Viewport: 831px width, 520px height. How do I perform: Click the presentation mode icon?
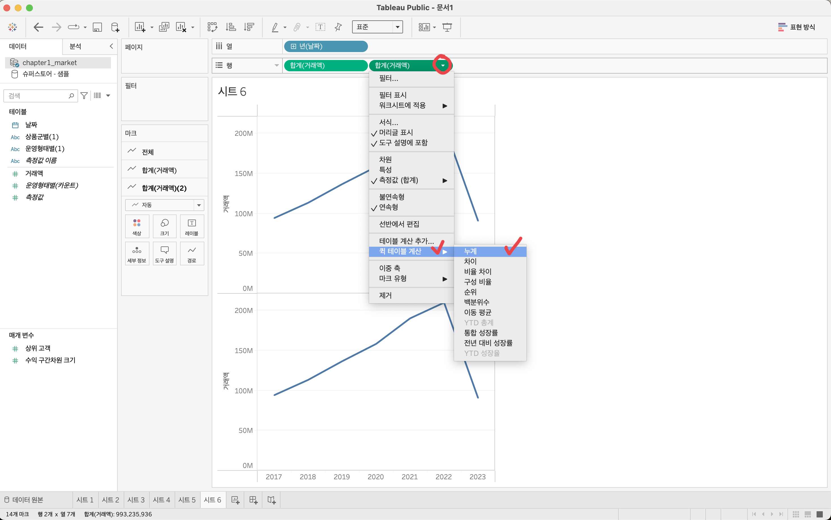coord(447,27)
